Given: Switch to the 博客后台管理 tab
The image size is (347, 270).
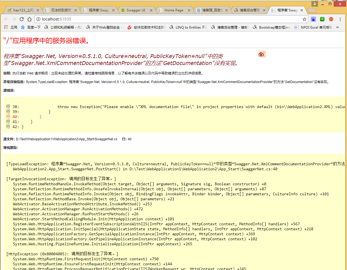Looking at the screenshot, I should point(249,10).
